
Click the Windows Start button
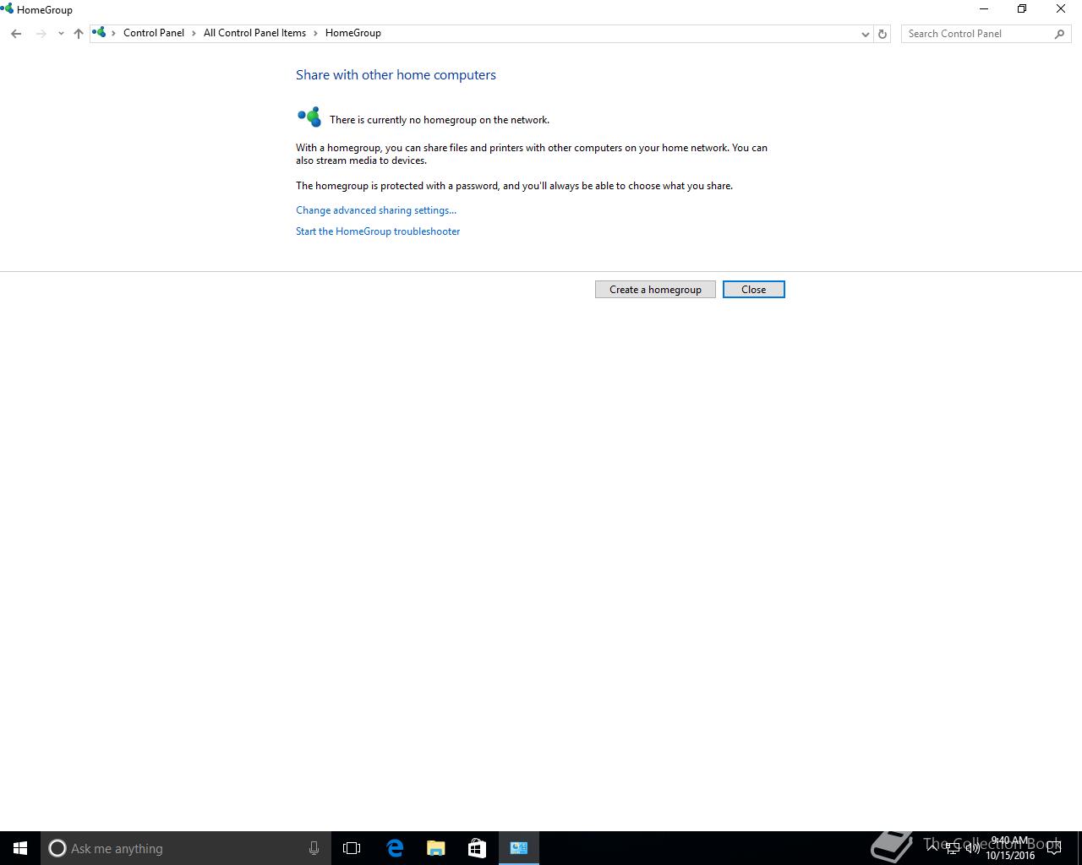point(20,848)
